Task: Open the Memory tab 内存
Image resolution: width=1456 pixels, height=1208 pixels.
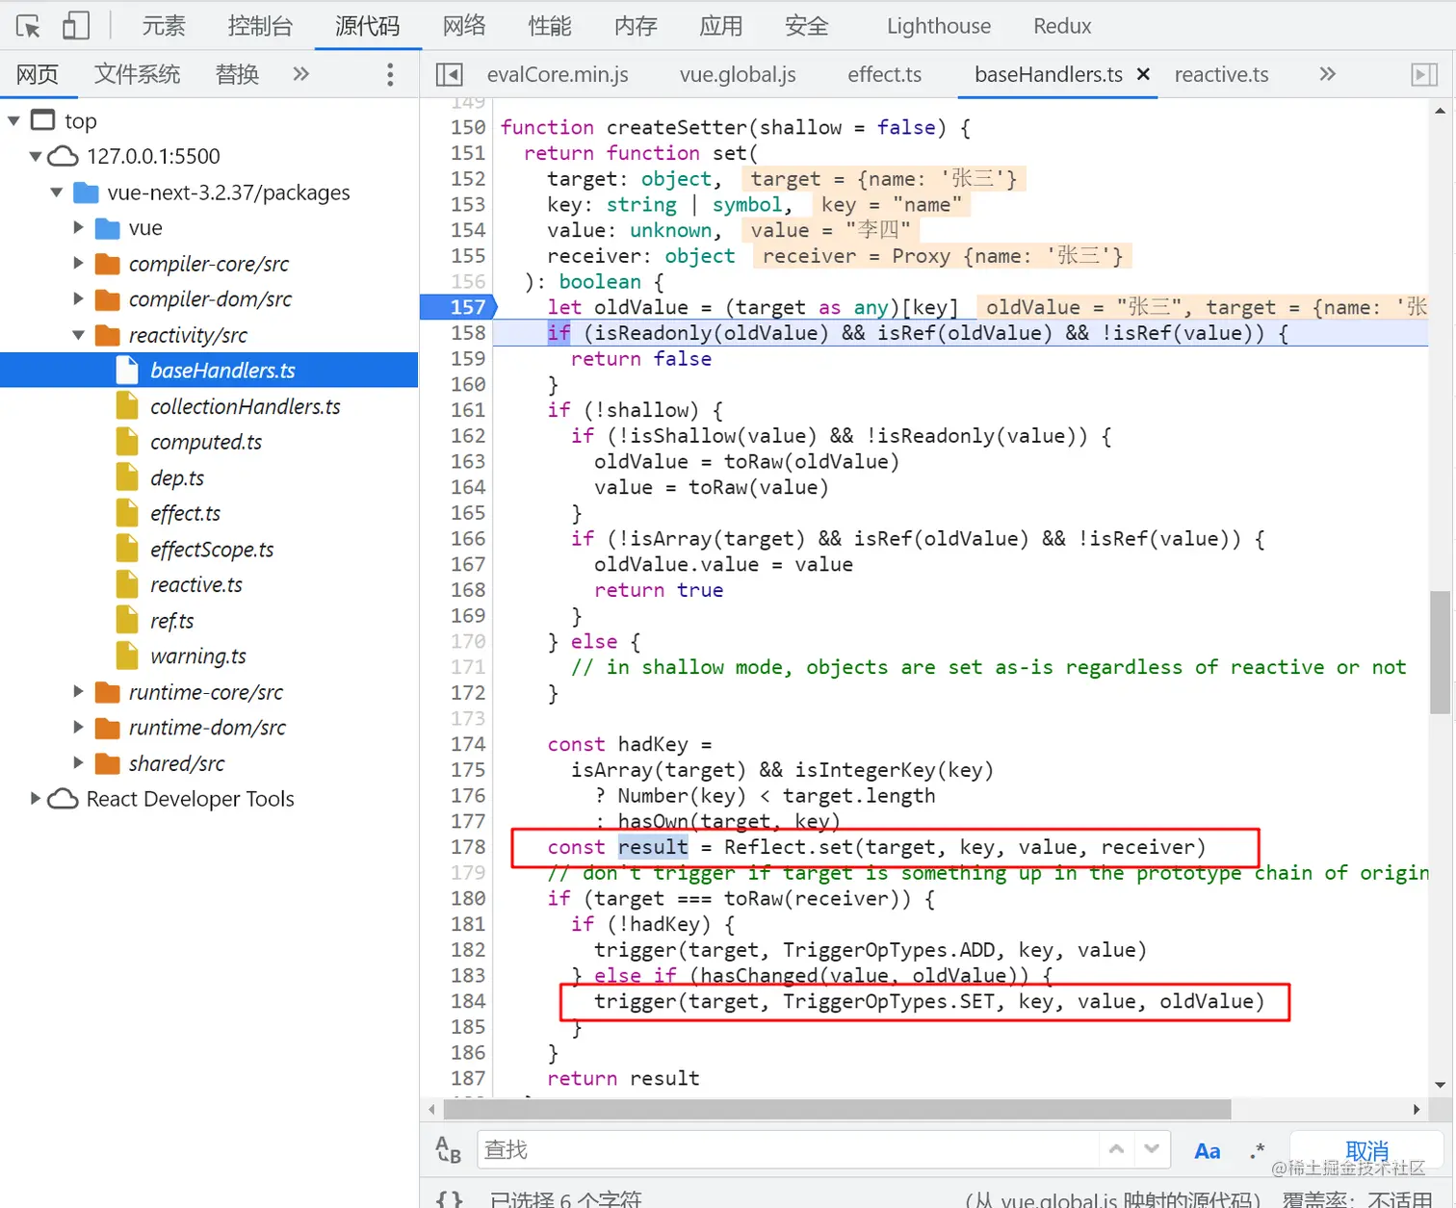Action: coord(636,26)
